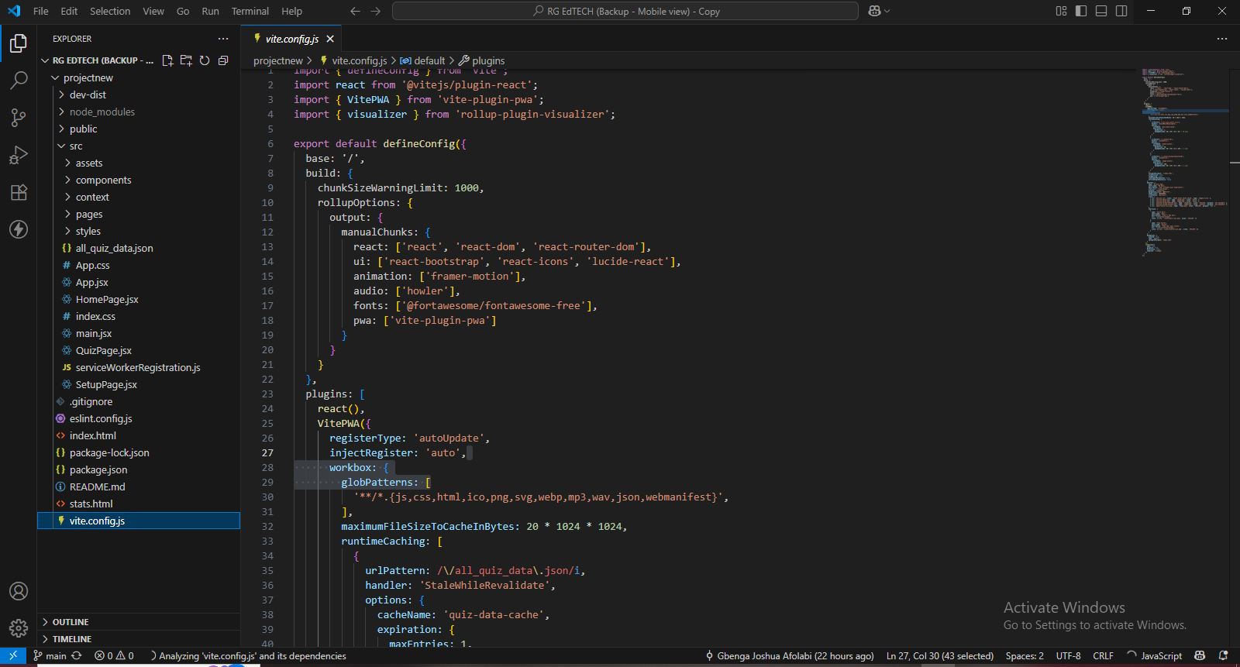This screenshot has width=1240, height=667.
Task: Open the Manage settings gear icon
Action: coord(19,627)
